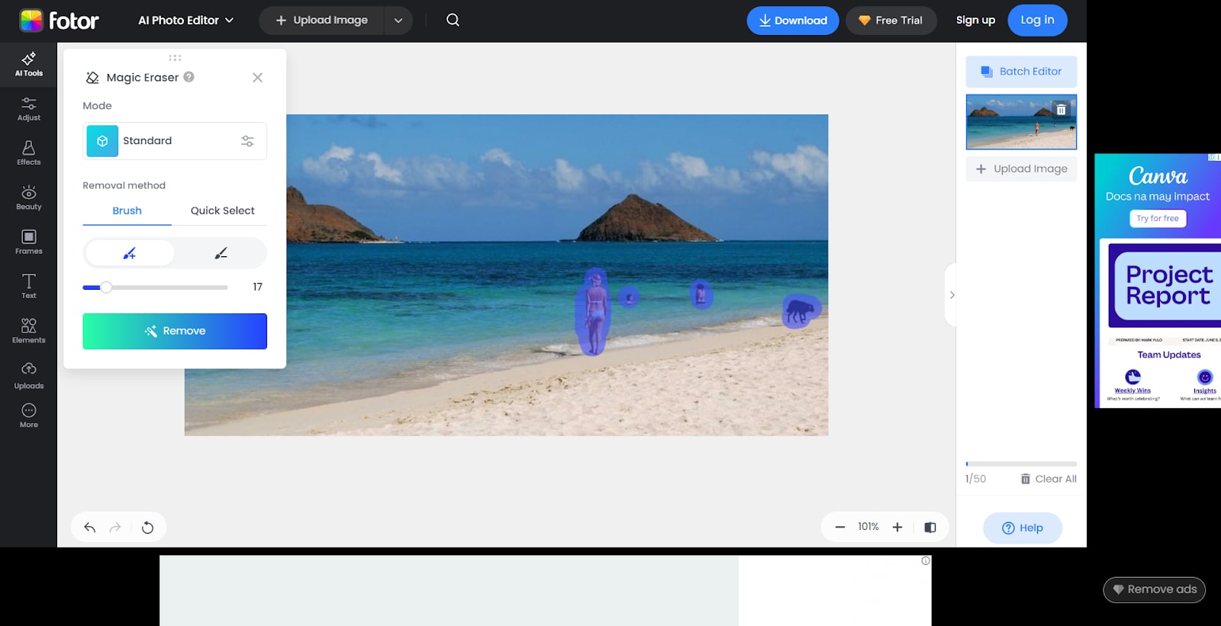Click the ad info icon

(x=926, y=560)
